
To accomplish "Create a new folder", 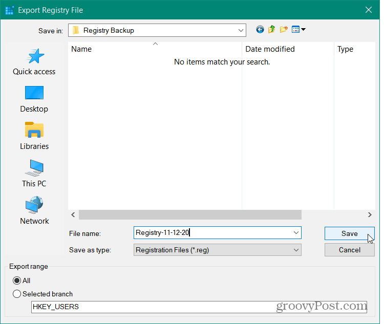I will click(284, 30).
